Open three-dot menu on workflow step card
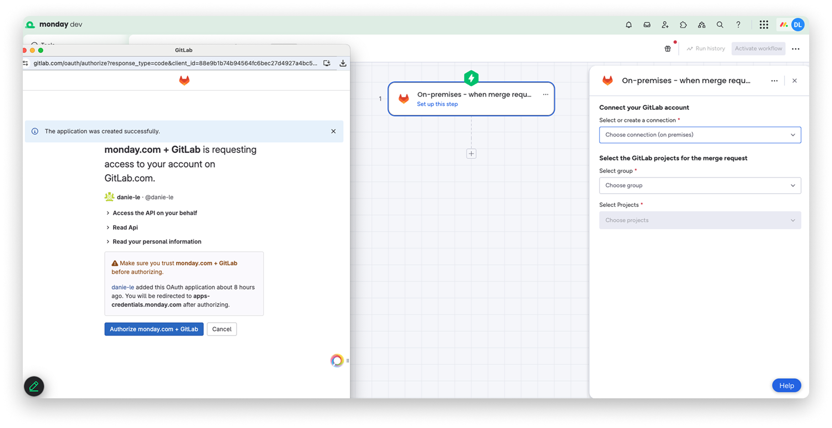 point(545,95)
